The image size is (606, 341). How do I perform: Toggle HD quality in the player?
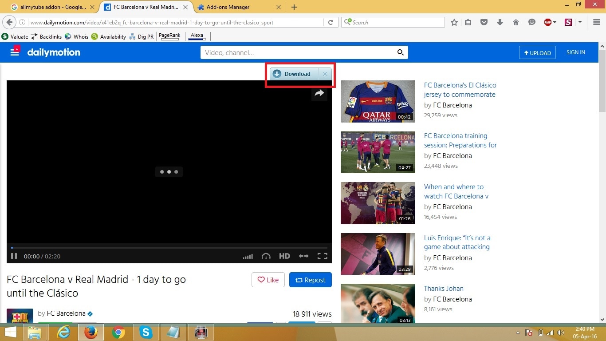[x=284, y=256]
